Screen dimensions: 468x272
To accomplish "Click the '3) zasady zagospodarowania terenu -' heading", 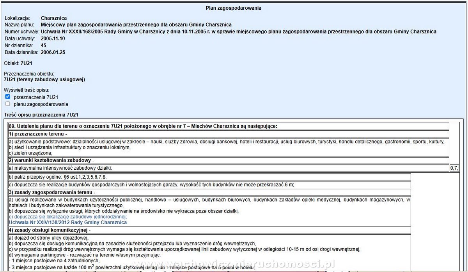I will pyautogui.click(x=209, y=192).
